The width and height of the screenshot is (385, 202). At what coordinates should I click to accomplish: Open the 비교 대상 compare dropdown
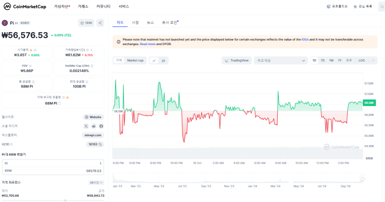pos(281,61)
